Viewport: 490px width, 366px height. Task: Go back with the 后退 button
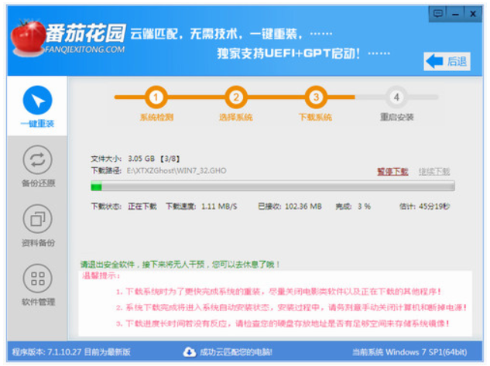tap(447, 61)
